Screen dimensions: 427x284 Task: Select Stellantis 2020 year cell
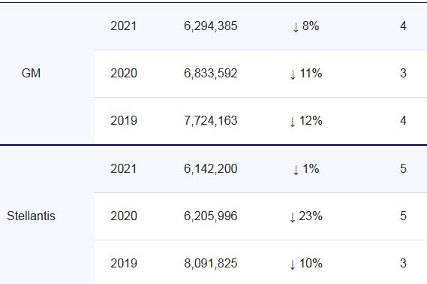[x=123, y=216]
